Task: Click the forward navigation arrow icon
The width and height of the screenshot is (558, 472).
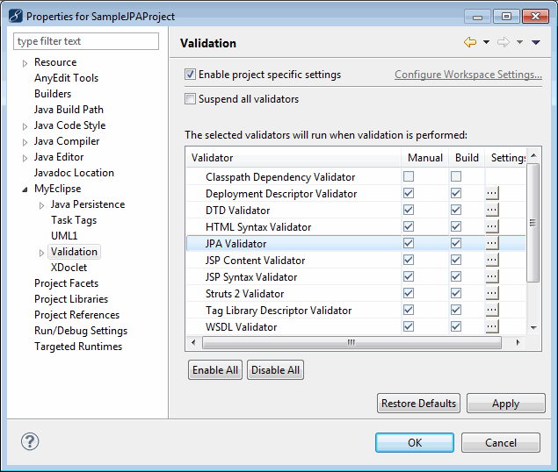Action: pos(504,42)
